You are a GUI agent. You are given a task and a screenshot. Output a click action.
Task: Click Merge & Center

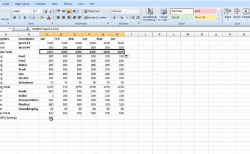pos(95,18)
